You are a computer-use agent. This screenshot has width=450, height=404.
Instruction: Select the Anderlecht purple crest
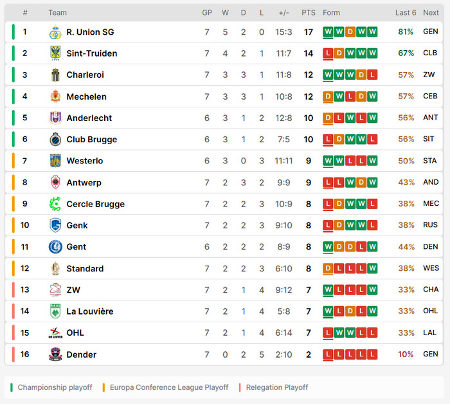55,118
